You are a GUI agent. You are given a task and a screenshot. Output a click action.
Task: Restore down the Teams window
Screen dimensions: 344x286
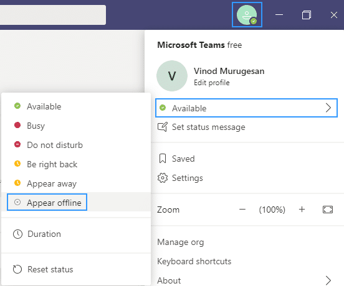click(x=307, y=15)
